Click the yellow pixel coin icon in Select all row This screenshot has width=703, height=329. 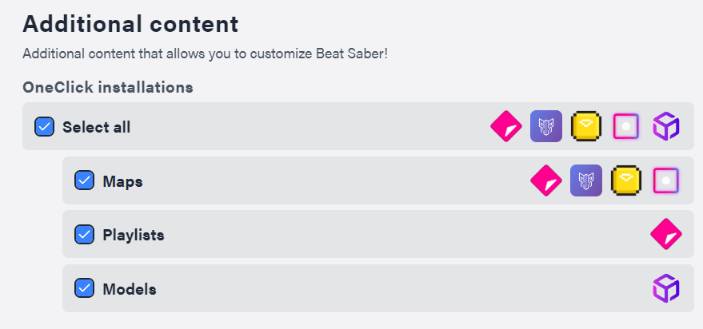pyautogui.click(x=586, y=126)
